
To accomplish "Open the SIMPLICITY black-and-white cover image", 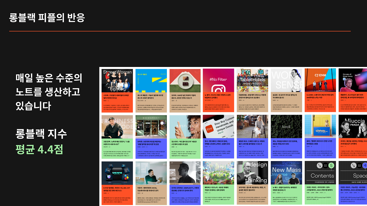I will [x=185, y=173].
